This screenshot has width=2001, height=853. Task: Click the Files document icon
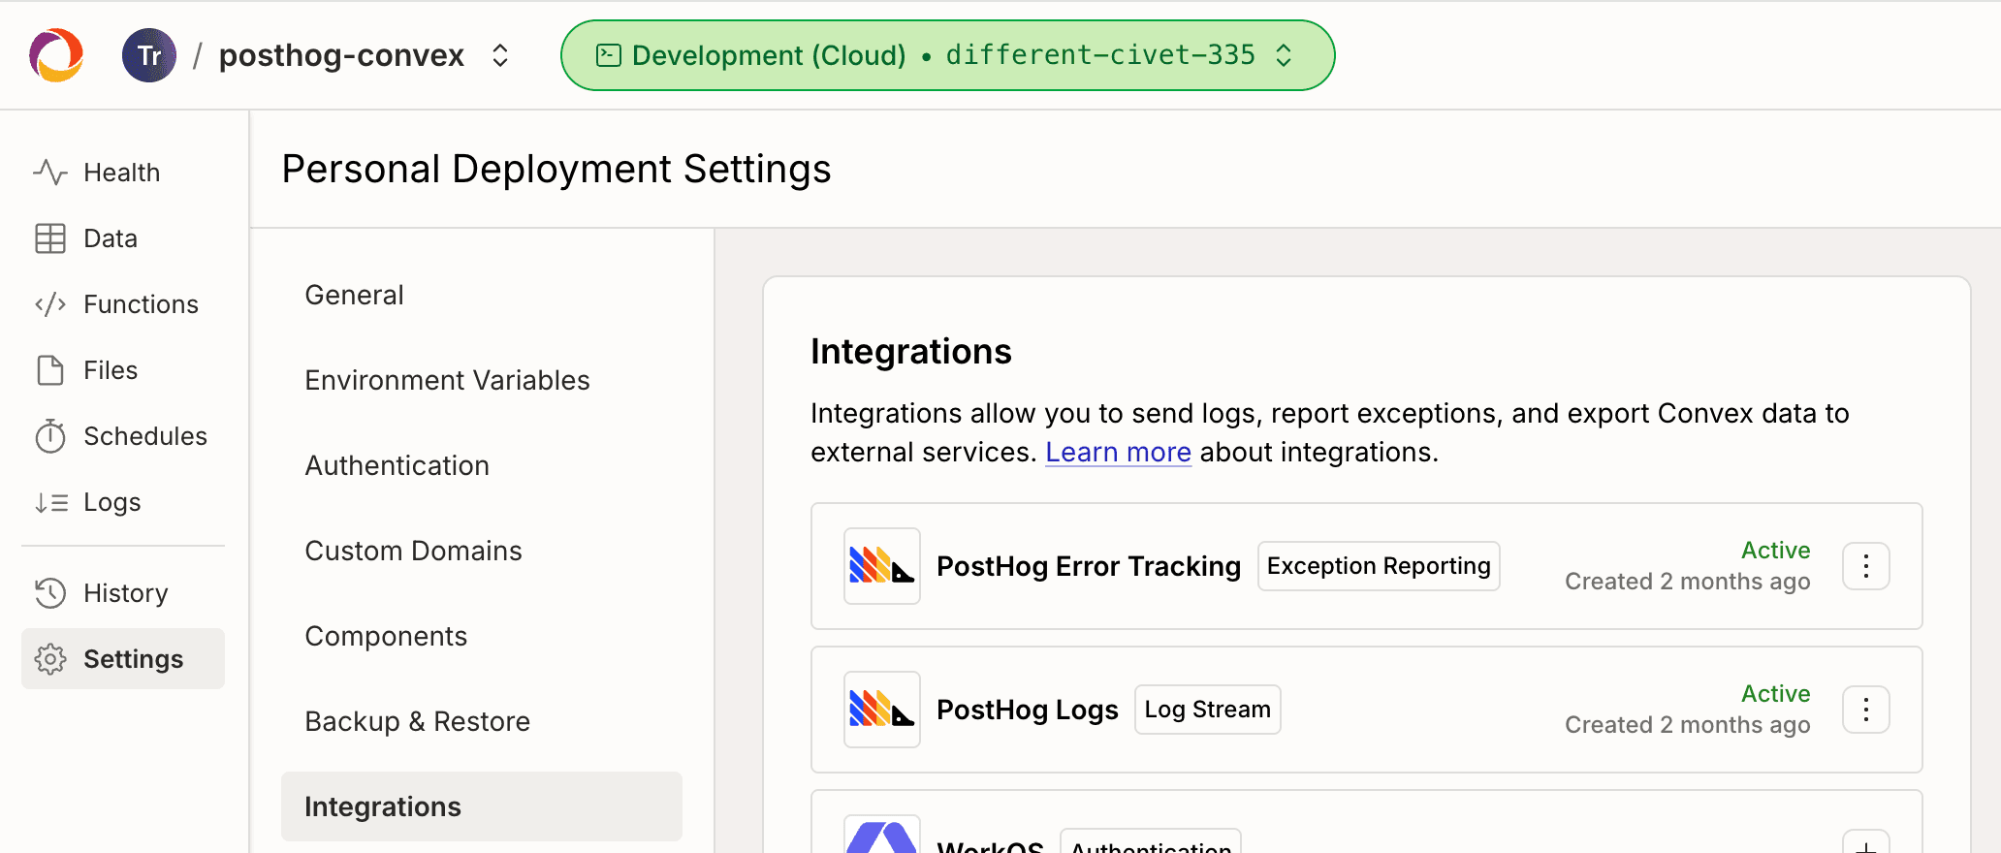pos(50,370)
